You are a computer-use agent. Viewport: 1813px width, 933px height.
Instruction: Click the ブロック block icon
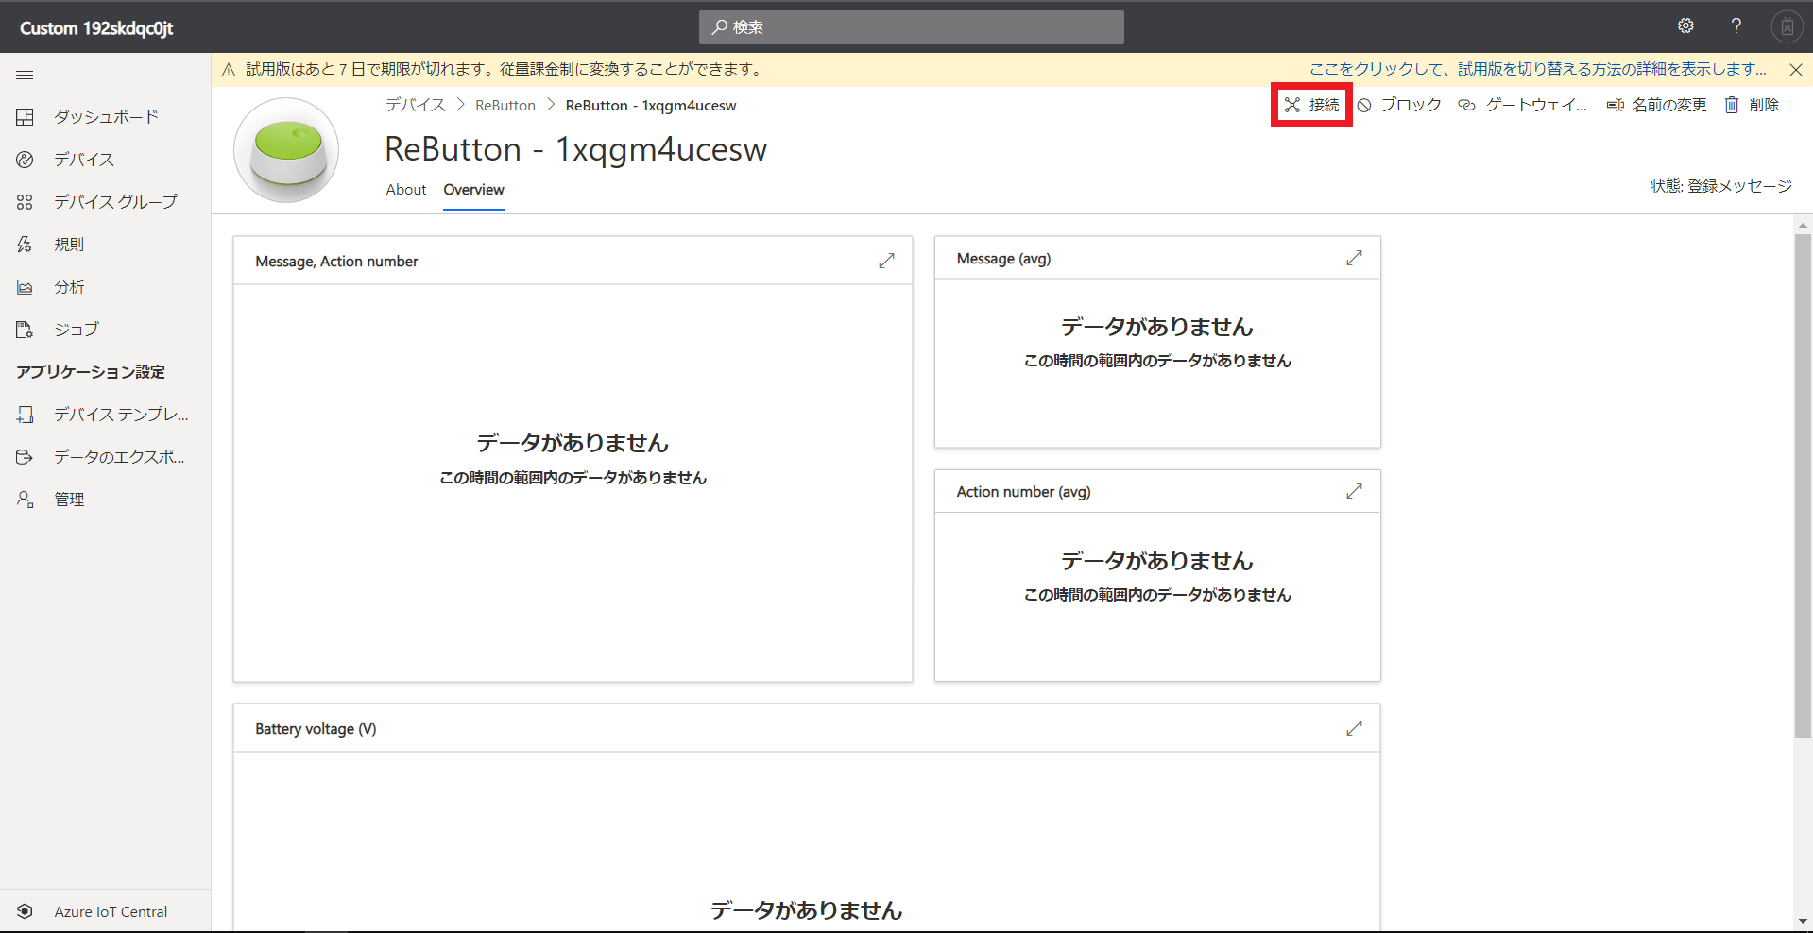point(1364,105)
